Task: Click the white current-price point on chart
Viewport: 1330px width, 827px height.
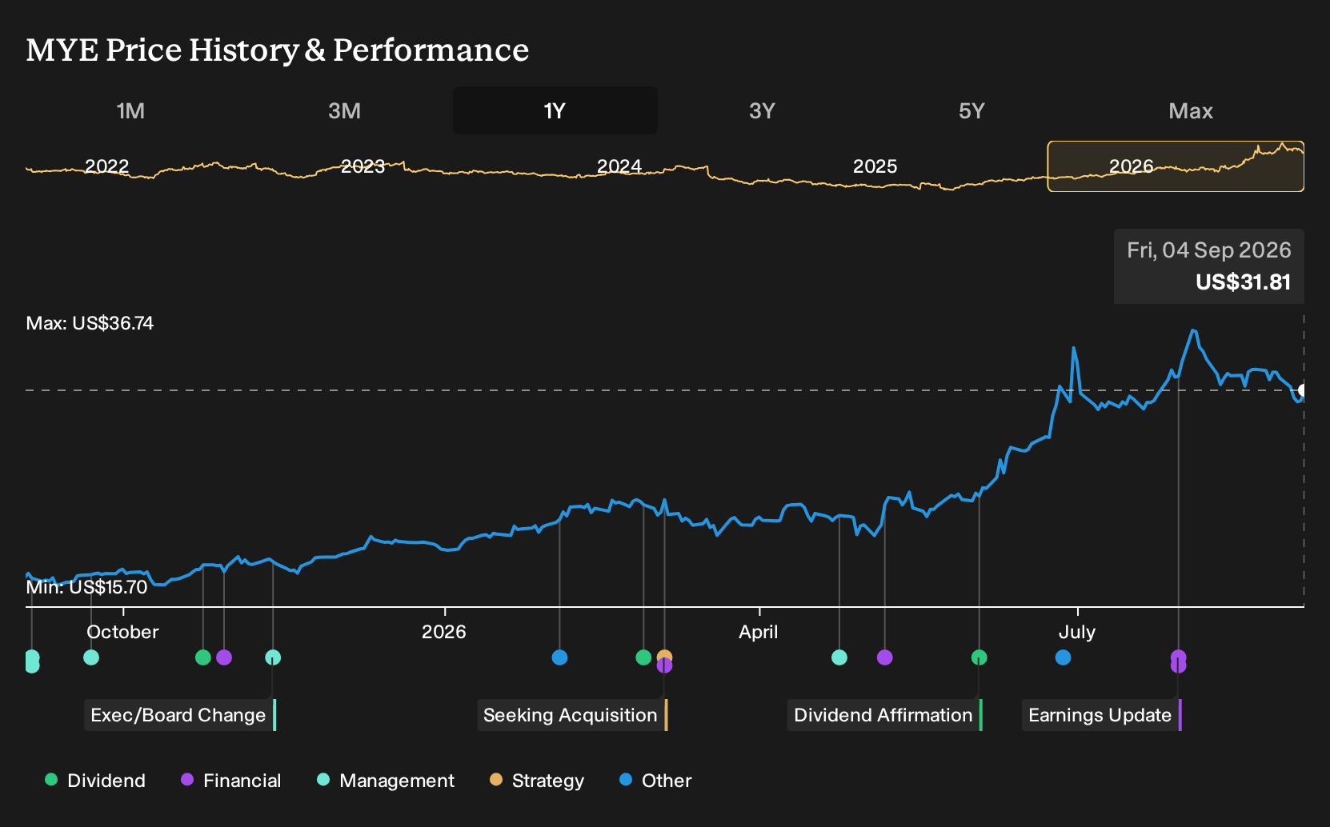Action: click(1302, 390)
